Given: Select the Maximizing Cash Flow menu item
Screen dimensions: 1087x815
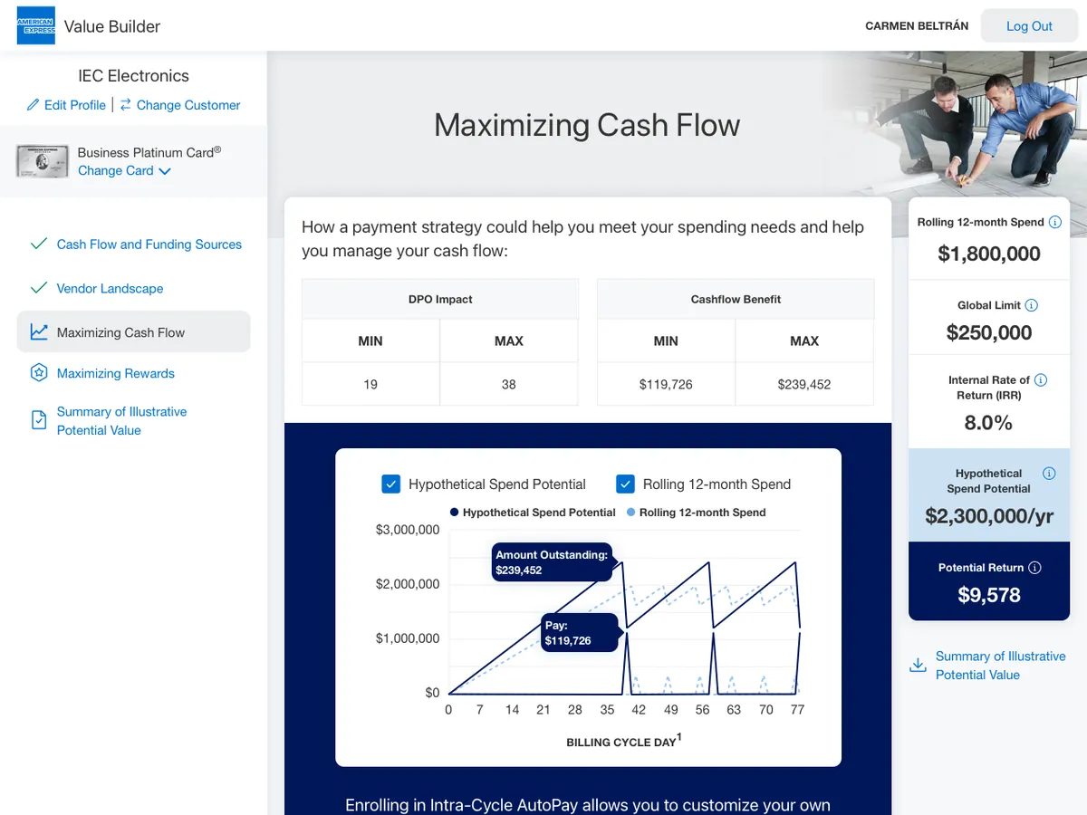Looking at the screenshot, I should click(x=134, y=332).
